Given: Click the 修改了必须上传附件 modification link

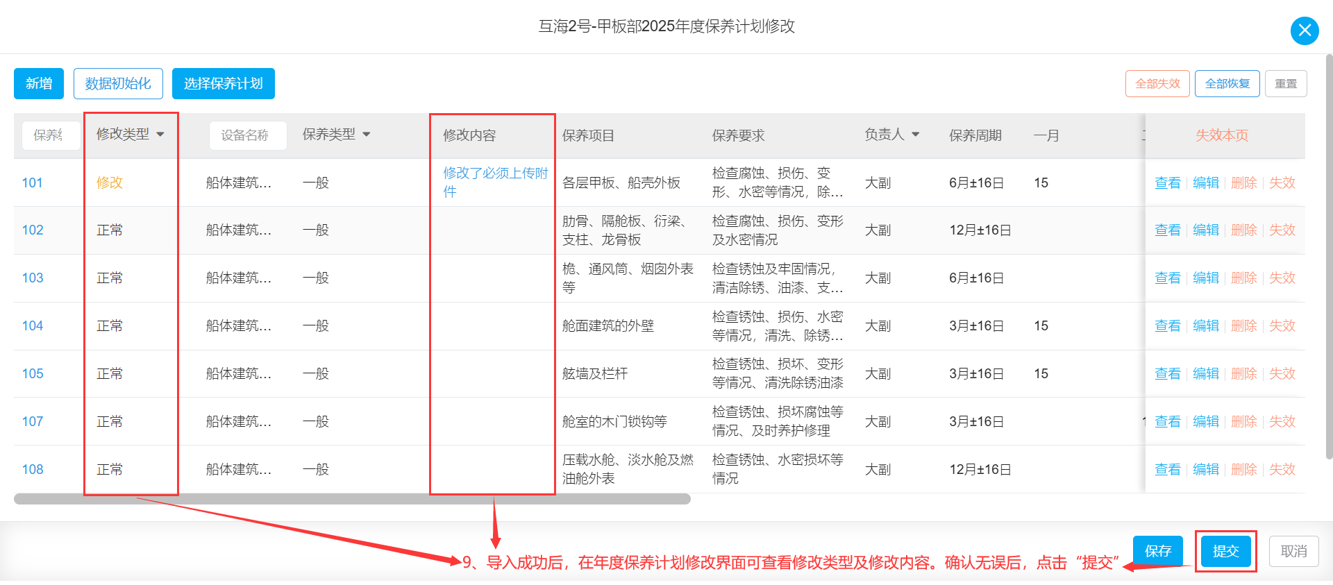Looking at the screenshot, I should [495, 183].
